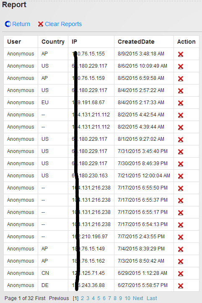Remove the report dated 7/7/2015 2:43:55 PM
The width and height of the screenshot is (202, 303).
coord(181,237)
